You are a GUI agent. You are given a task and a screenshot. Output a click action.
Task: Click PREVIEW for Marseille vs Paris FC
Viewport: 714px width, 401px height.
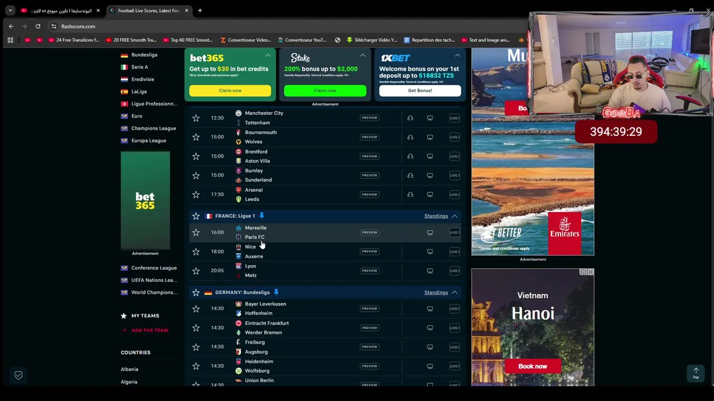pyautogui.click(x=369, y=232)
